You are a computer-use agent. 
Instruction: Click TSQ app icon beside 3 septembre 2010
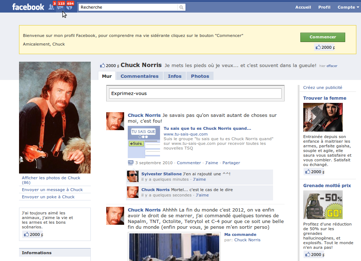pyautogui.click(x=131, y=163)
